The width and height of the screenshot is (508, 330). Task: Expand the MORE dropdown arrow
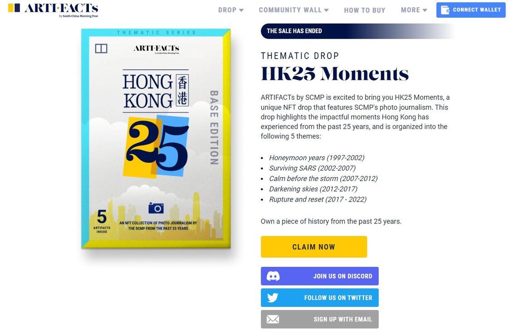pyautogui.click(x=425, y=10)
